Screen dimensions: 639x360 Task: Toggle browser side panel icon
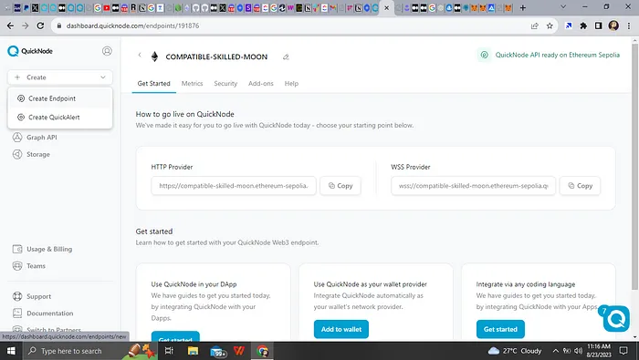(598, 26)
